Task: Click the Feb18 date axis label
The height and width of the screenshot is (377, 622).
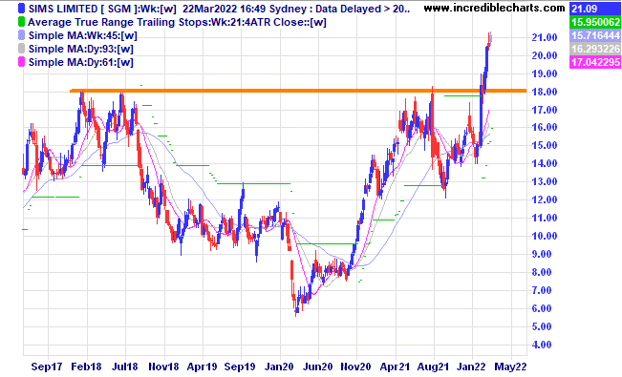Action: click(86, 367)
